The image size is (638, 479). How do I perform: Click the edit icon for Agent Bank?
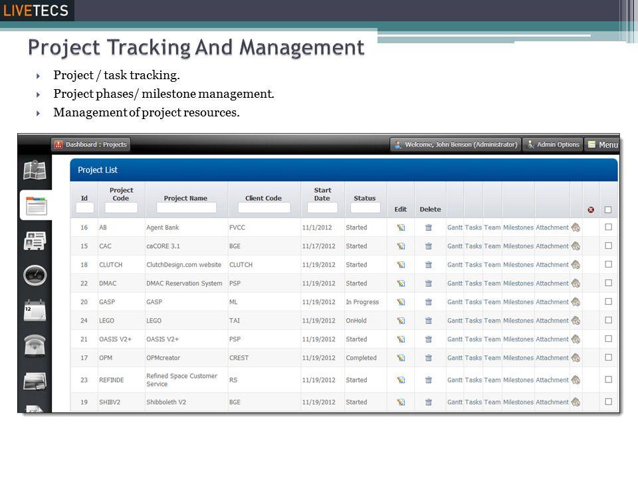coord(401,228)
